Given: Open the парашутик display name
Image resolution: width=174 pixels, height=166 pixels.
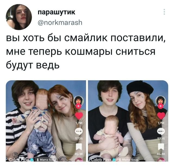Looking at the screenshot, I should 57,12.
